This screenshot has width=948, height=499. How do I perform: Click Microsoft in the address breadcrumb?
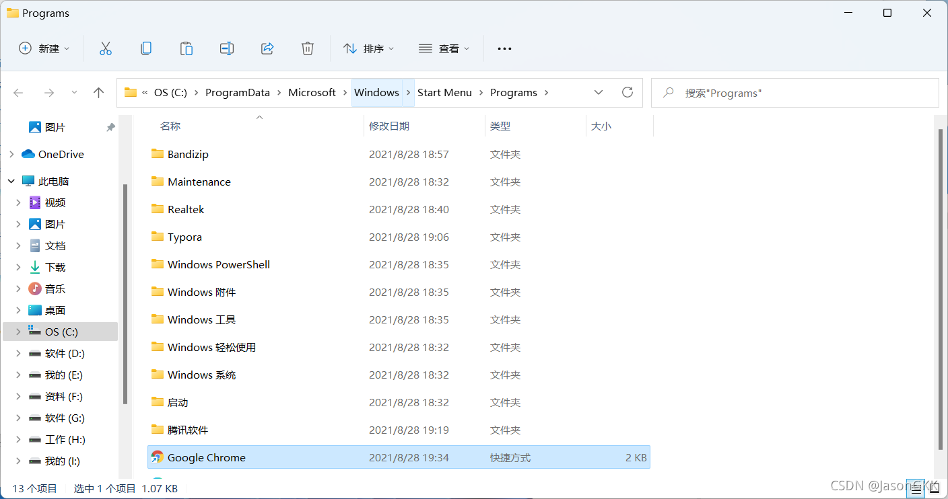tap(312, 93)
